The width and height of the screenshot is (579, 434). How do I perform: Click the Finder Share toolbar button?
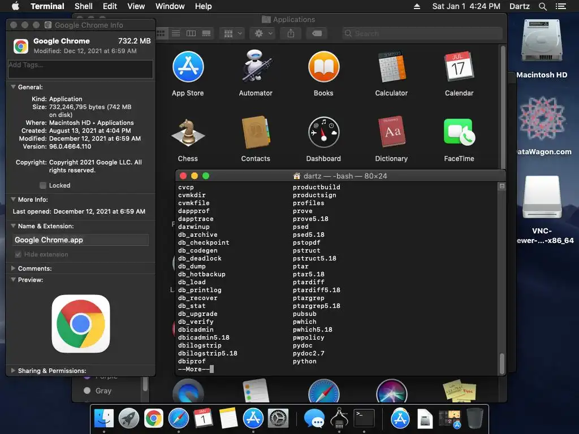(291, 33)
